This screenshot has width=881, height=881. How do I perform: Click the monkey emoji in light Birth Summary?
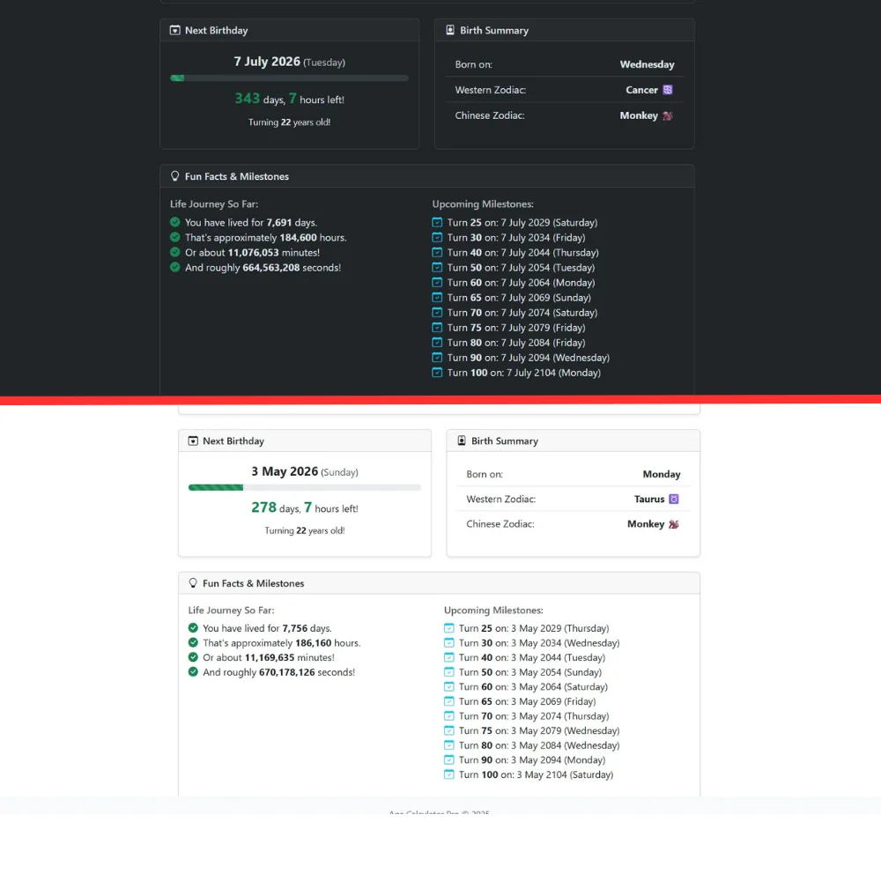674,524
